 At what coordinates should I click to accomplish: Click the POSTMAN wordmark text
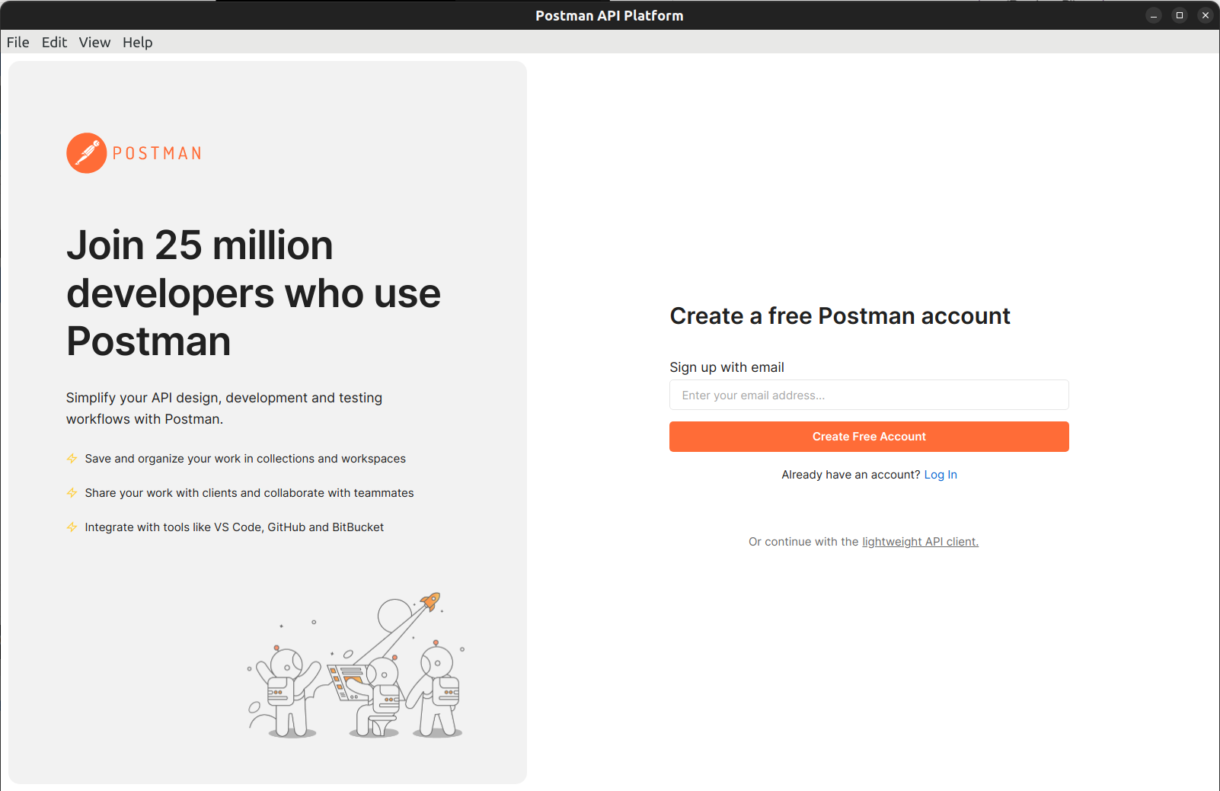tap(157, 153)
